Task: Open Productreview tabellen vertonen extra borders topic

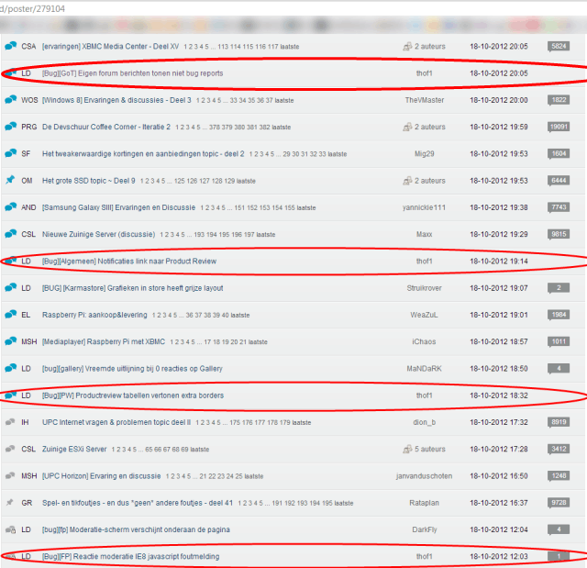Action: pyautogui.click(x=133, y=395)
